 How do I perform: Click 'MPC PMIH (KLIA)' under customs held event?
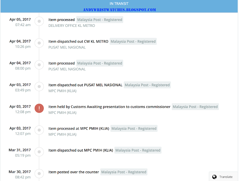click(x=62, y=113)
